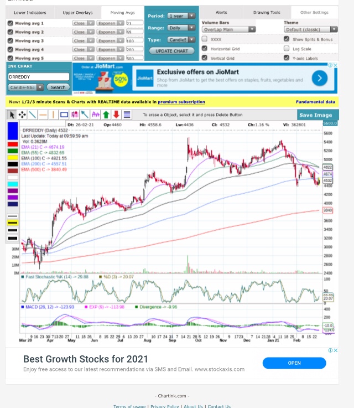This screenshot has height=408, width=354.
Task: Select the move/pan crosshair tool
Action: (x=22, y=115)
